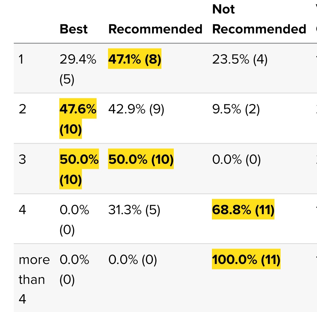Click the 'more than 4' row label
This screenshot has height=312, width=317.
pyautogui.click(x=34, y=279)
